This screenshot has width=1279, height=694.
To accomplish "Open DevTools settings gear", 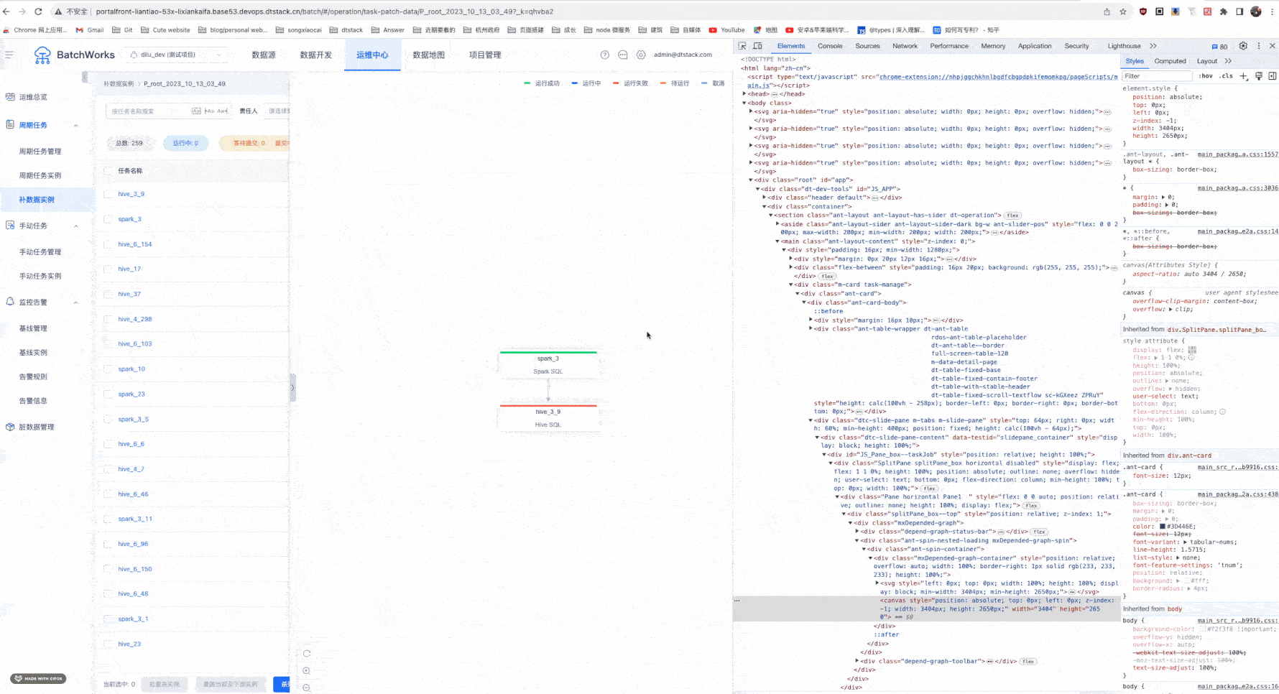I will tap(1243, 46).
